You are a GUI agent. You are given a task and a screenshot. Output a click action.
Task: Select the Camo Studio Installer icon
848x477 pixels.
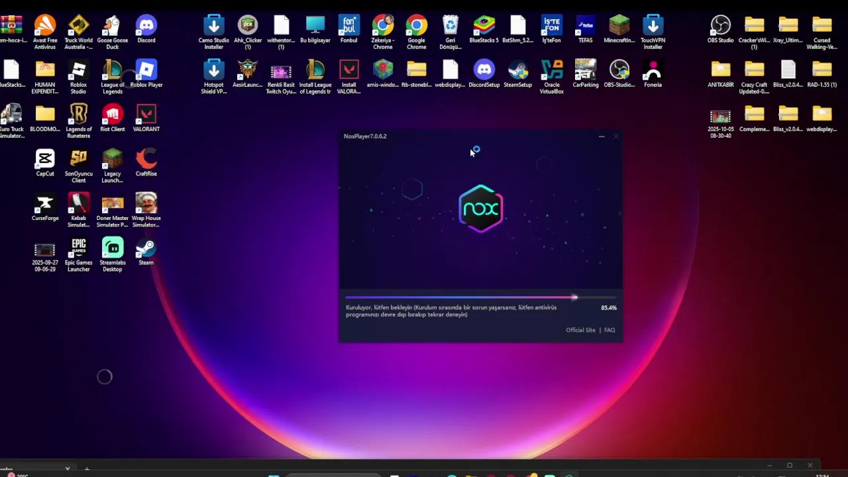pos(213,32)
